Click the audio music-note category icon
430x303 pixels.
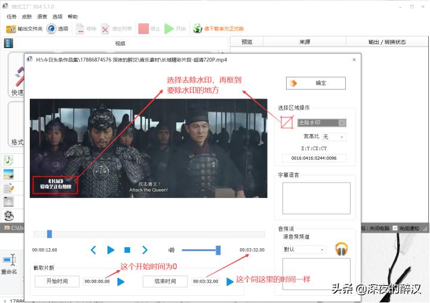pos(8,160)
